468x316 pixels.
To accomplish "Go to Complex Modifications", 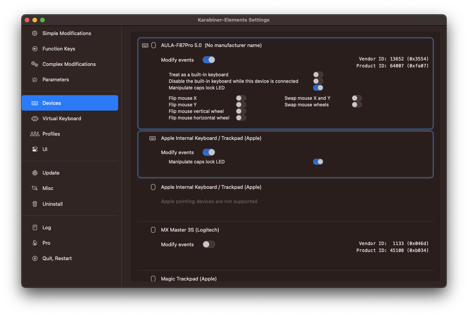I will pos(70,64).
